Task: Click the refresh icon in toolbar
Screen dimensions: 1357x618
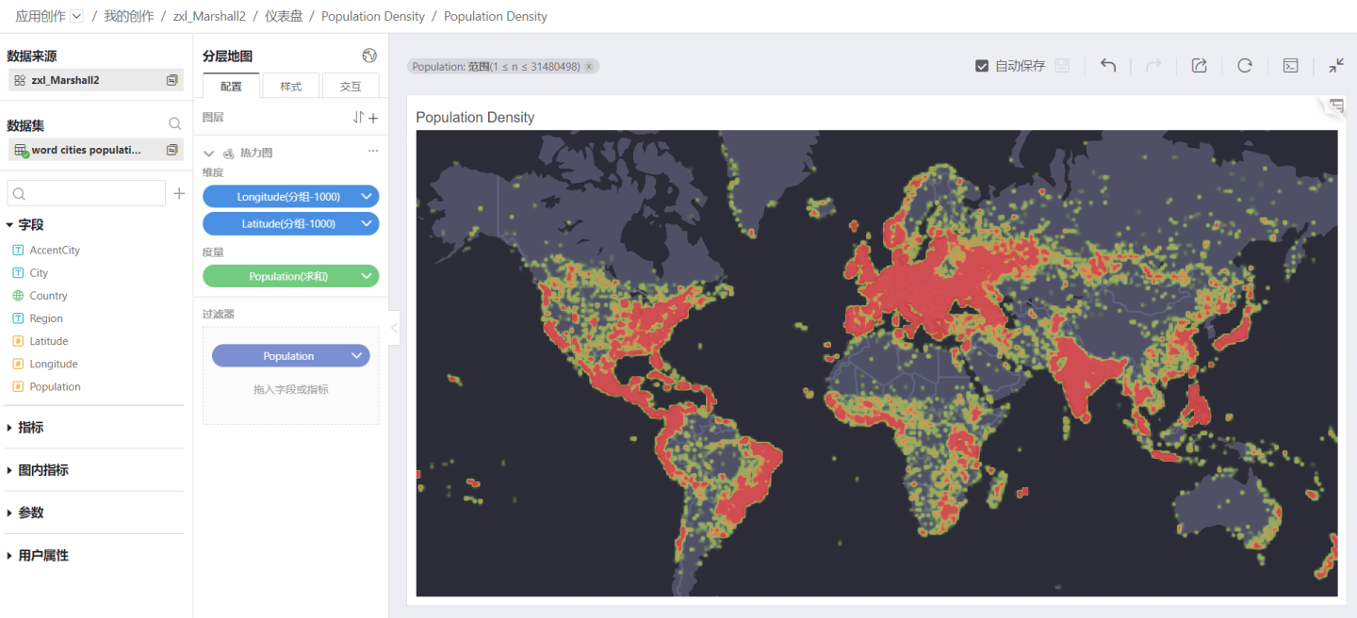Action: (x=1245, y=66)
